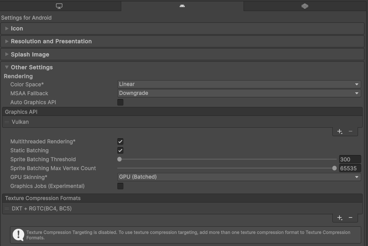The height and width of the screenshot is (246, 368).
Task: Remove the texture compression format
Action: point(351,218)
